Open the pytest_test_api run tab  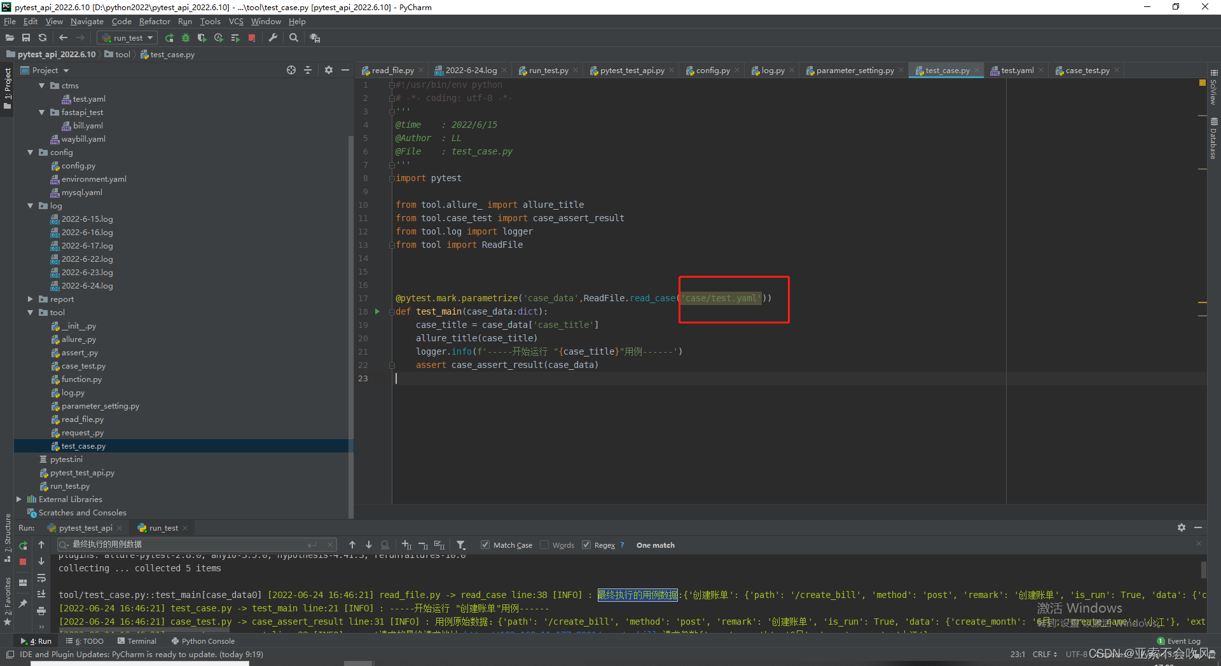[x=85, y=528]
